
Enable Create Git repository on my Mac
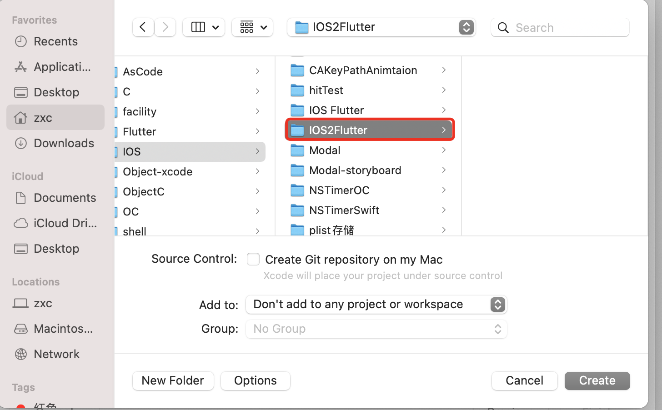[253, 259]
